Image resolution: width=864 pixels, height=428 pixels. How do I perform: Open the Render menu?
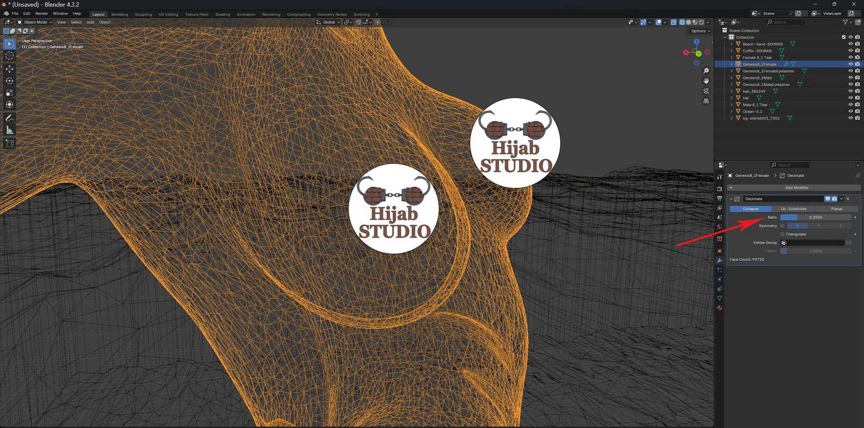coord(42,14)
